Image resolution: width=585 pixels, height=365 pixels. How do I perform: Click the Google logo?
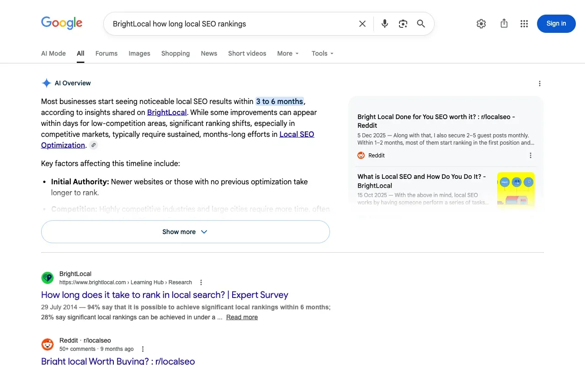[x=62, y=23]
